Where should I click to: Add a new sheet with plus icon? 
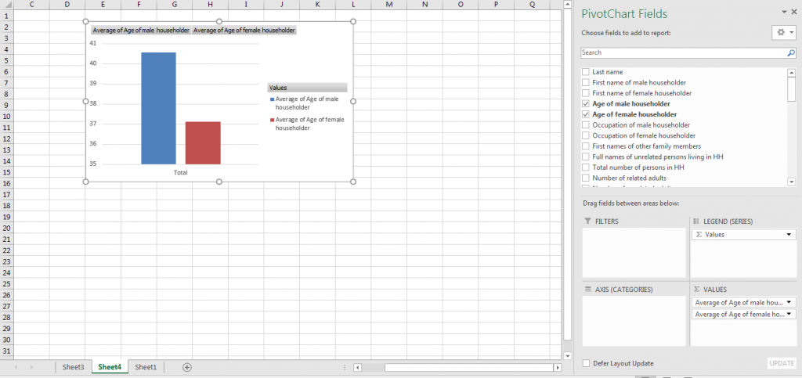186,367
